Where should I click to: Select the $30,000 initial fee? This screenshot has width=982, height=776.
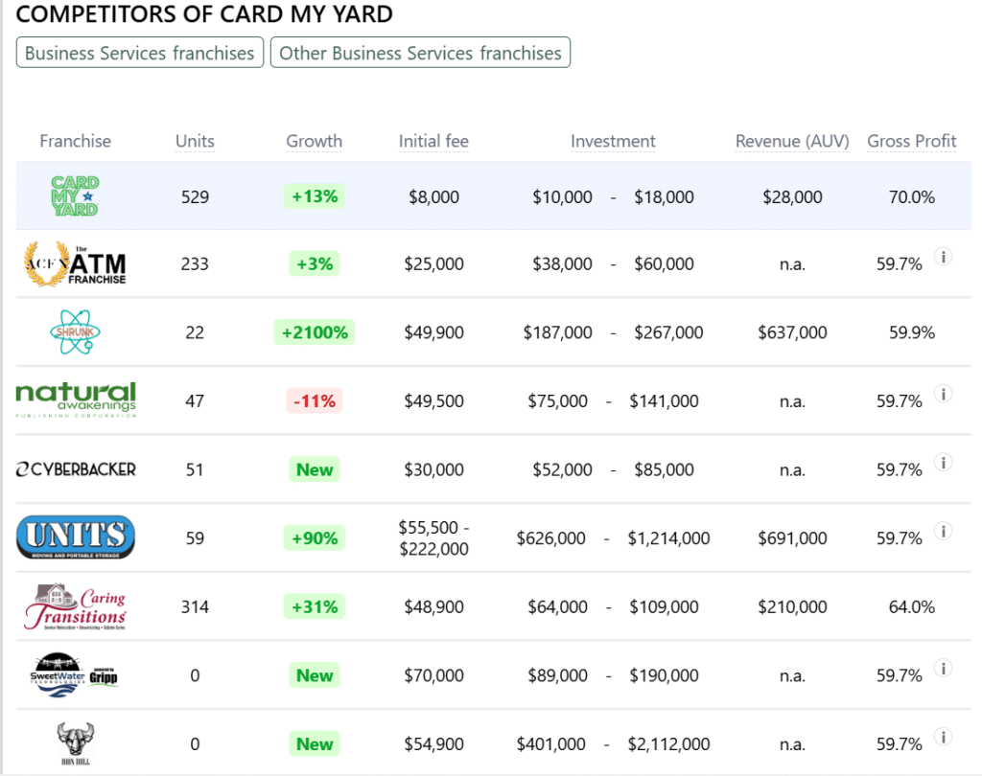click(434, 470)
